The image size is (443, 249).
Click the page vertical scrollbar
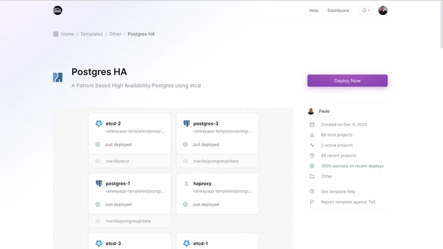pos(442,25)
